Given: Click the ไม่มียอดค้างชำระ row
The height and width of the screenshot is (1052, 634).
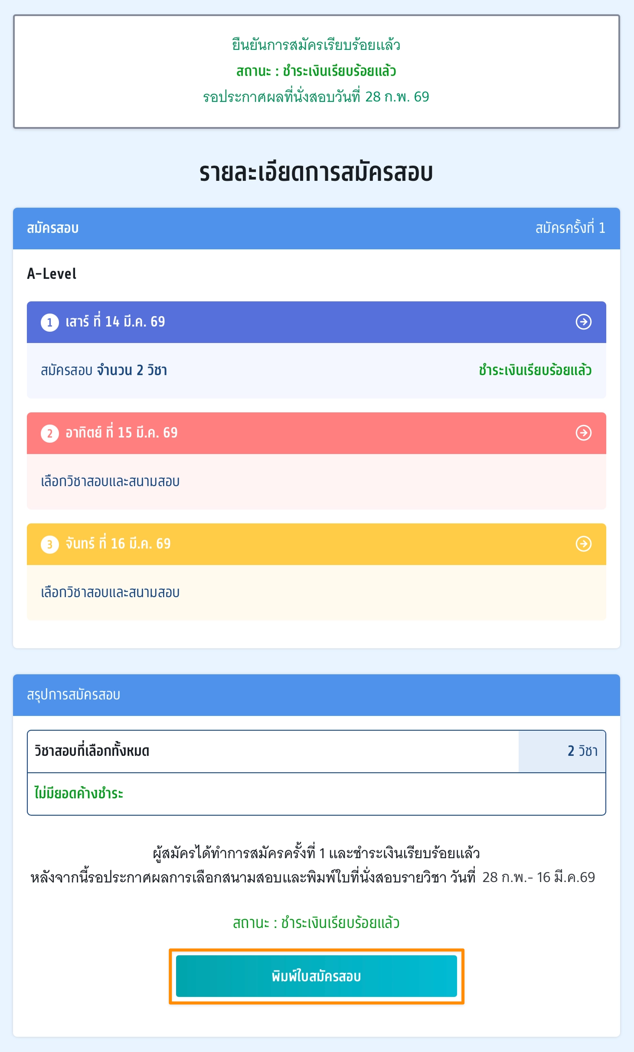Looking at the screenshot, I should (79, 794).
